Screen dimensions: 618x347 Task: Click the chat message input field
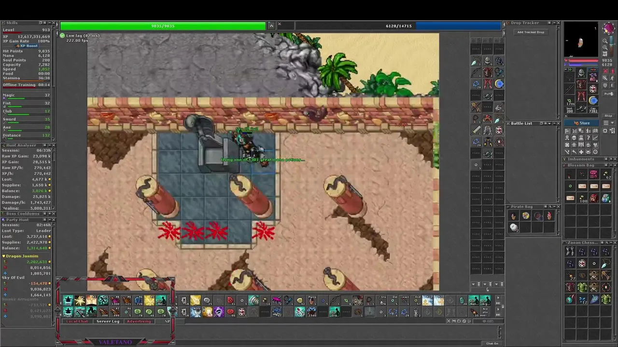(x=269, y=343)
